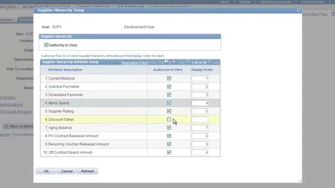This screenshot has height=188, width=335.
Task: Click Display Order for Off Contract Spend Amount
Action: tap(200, 152)
